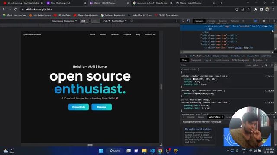Image resolution: width=277 pixels, height=155 pixels.
Task: Open Chrome side panel icon
Action: pos(261,9)
